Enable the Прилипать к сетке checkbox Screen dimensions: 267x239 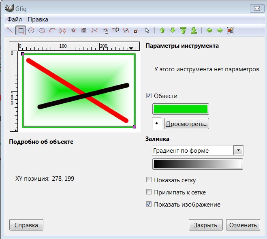149,192
